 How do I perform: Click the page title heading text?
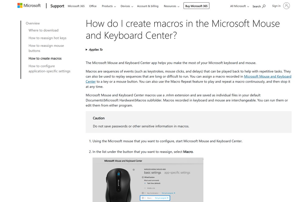click(183, 29)
